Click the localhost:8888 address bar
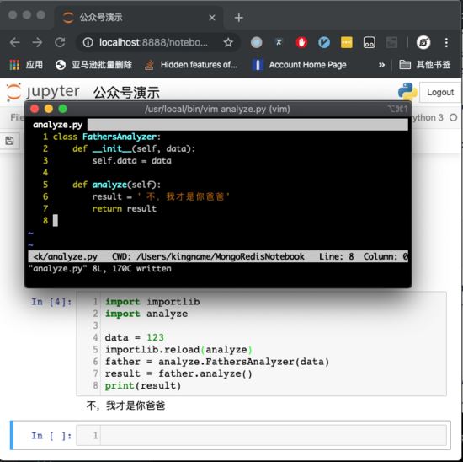The height and width of the screenshot is (462, 463). coord(153,43)
